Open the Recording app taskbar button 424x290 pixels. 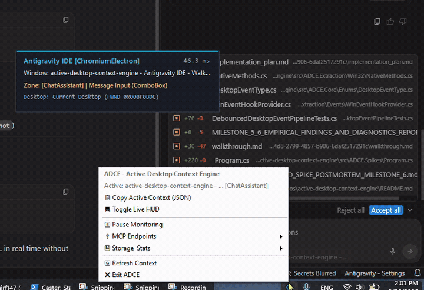(187, 287)
